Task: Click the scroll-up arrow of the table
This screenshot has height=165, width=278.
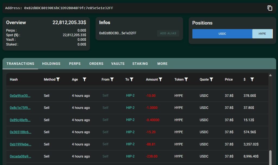Action: (x=270, y=75)
